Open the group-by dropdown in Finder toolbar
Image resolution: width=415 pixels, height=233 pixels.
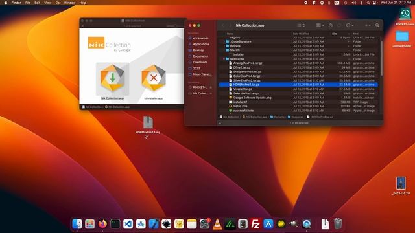tap(320, 25)
